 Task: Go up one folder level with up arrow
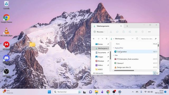pos(106,39)
